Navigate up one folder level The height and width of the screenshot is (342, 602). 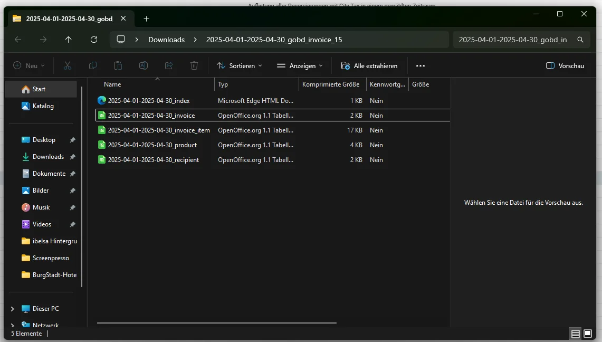tap(69, 40)
